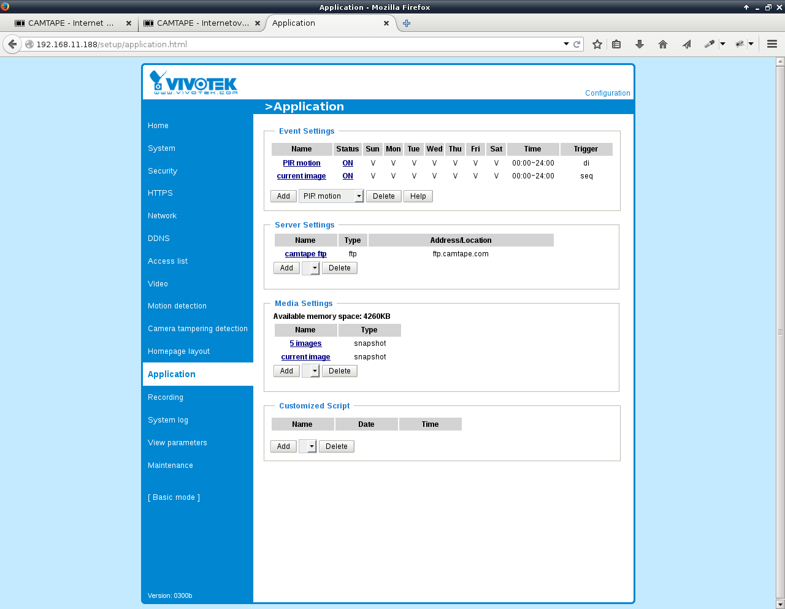Reload the page with the refresh icon
This screenshot has height=609, width=785.
[x=576, y=44]
